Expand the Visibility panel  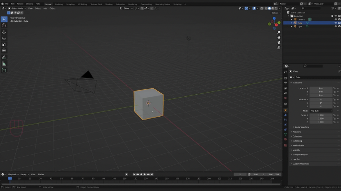click(296, 150)
